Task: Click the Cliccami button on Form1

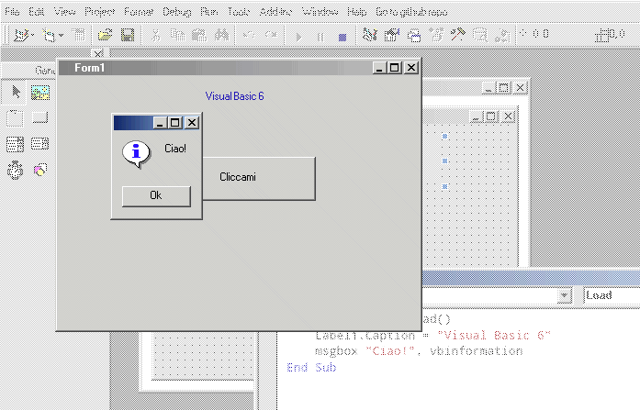Action: [259, 178]
